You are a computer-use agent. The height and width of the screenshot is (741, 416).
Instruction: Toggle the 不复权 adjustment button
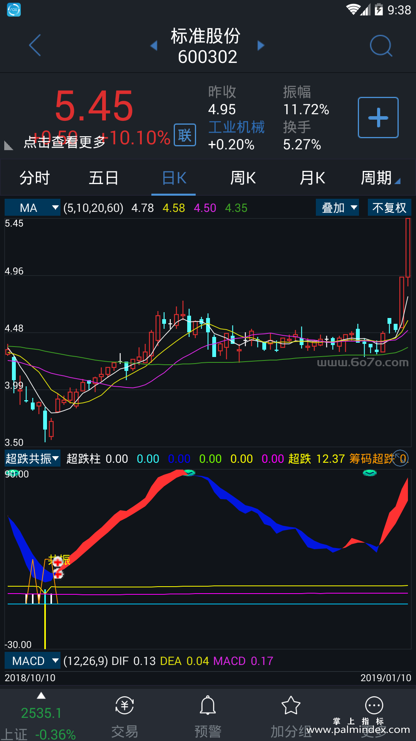pos(389,208)
